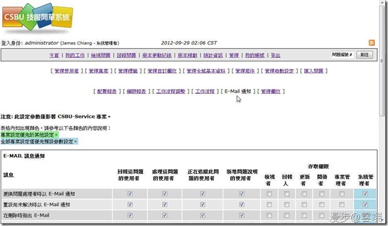Switch to the 管理欄位 sub-page

[271, 91]
